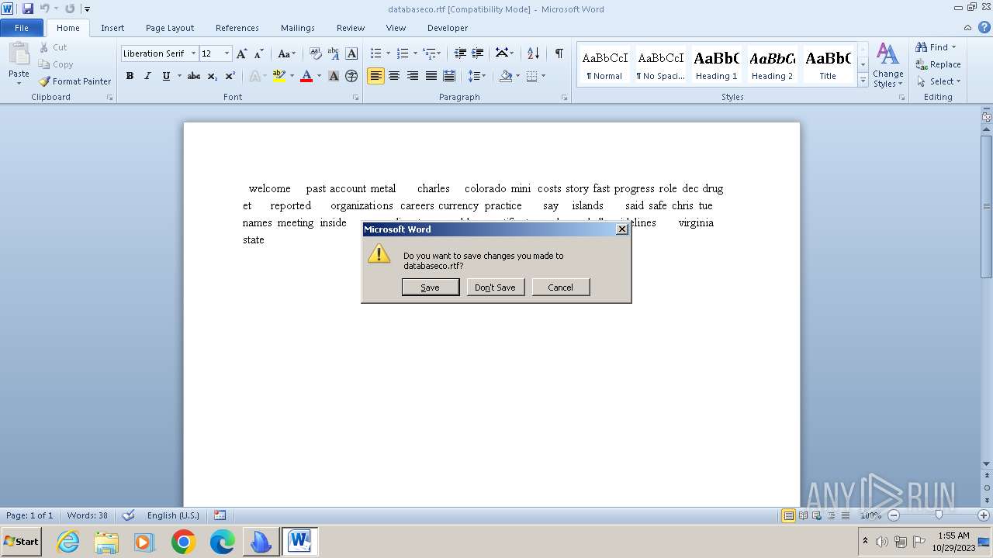The width and height of the screenshot is (993, 558).
Task: Switch to Mailings tab
Action: point(298,28)
